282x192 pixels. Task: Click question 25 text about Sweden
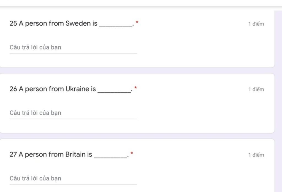(72, 24)
